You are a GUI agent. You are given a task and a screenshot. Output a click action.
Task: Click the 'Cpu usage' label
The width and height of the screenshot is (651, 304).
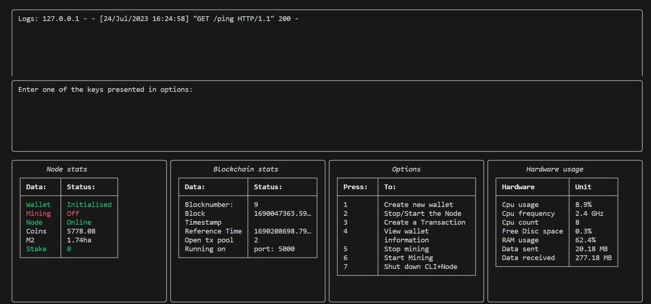[x=520, y=204]
